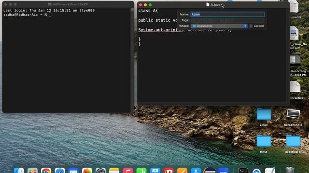Open Zoom from the Dock
The width and height of the screenshot is (309, 173).
223,170
